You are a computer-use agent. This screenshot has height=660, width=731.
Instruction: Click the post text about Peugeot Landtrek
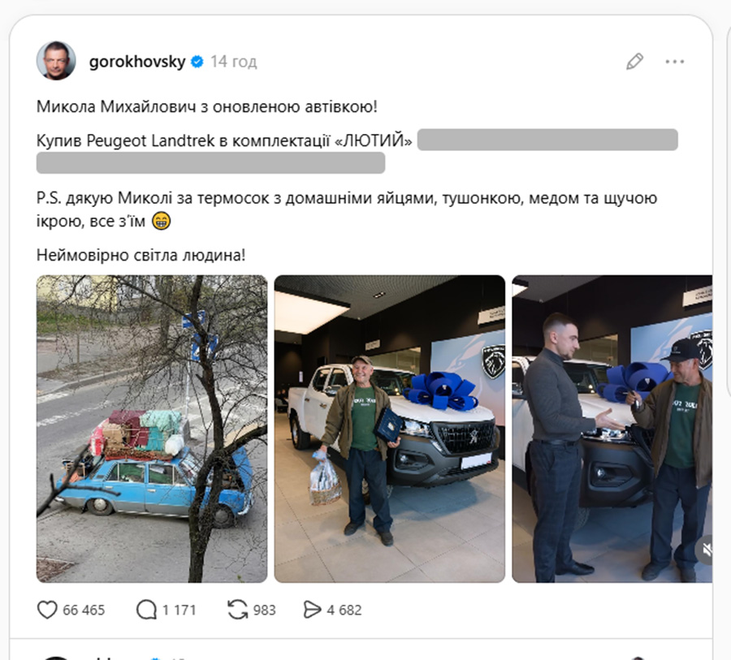tap(224, 140)
